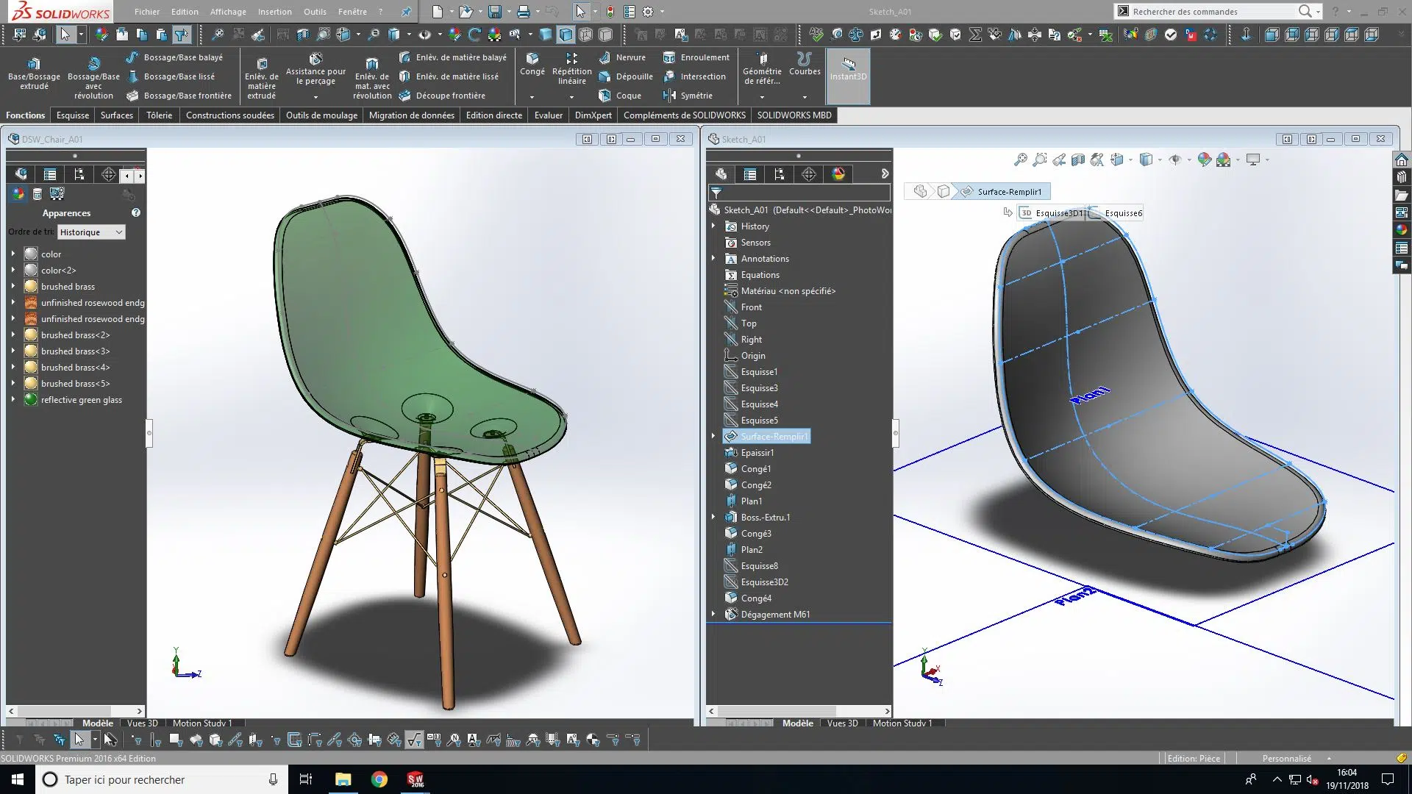Click the Motion Study 1 tab at the bottom of the left window
This screenshot has width=1412, height=794.
click(x=202, y=723)
